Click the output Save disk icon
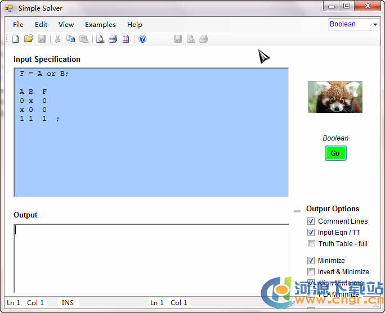The width and height of the screenshot is (385, 313). point(178,39)
